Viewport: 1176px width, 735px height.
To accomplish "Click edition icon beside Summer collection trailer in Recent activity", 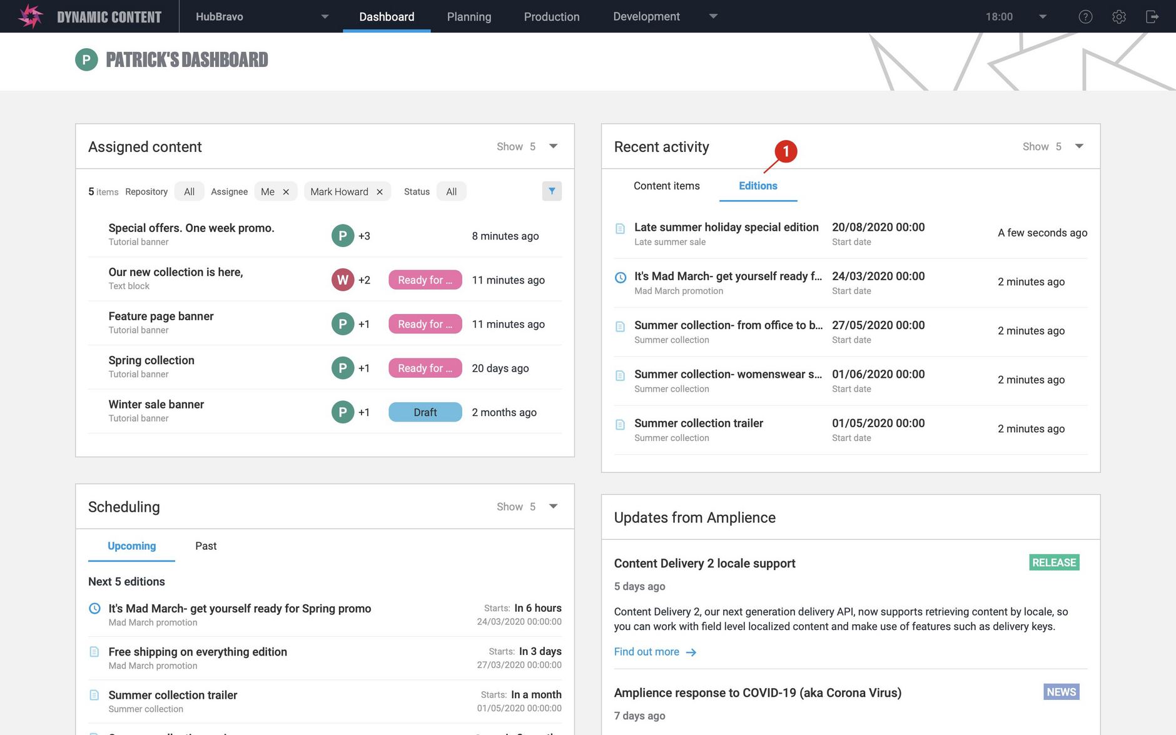I will pyautogui.click(x=621, y=424).
